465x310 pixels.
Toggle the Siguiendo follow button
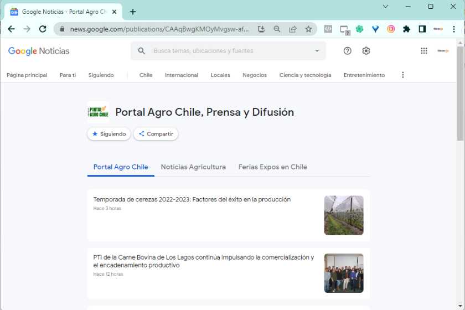pyautogui.click(x=109, y=134)
